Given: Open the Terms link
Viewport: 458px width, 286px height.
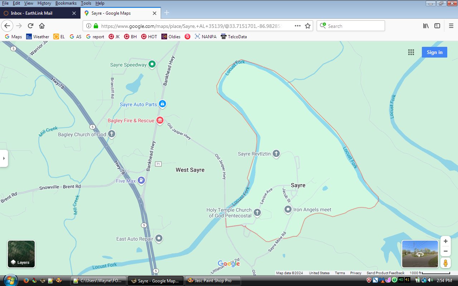Looking at the screenshot, I should pos(340,273).
